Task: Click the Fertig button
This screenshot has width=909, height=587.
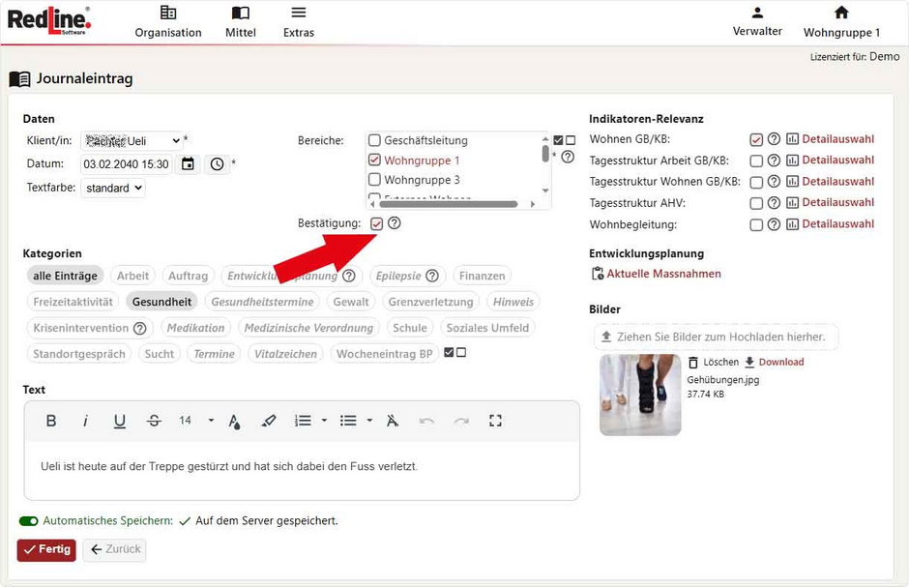Action: click(46, 549)
